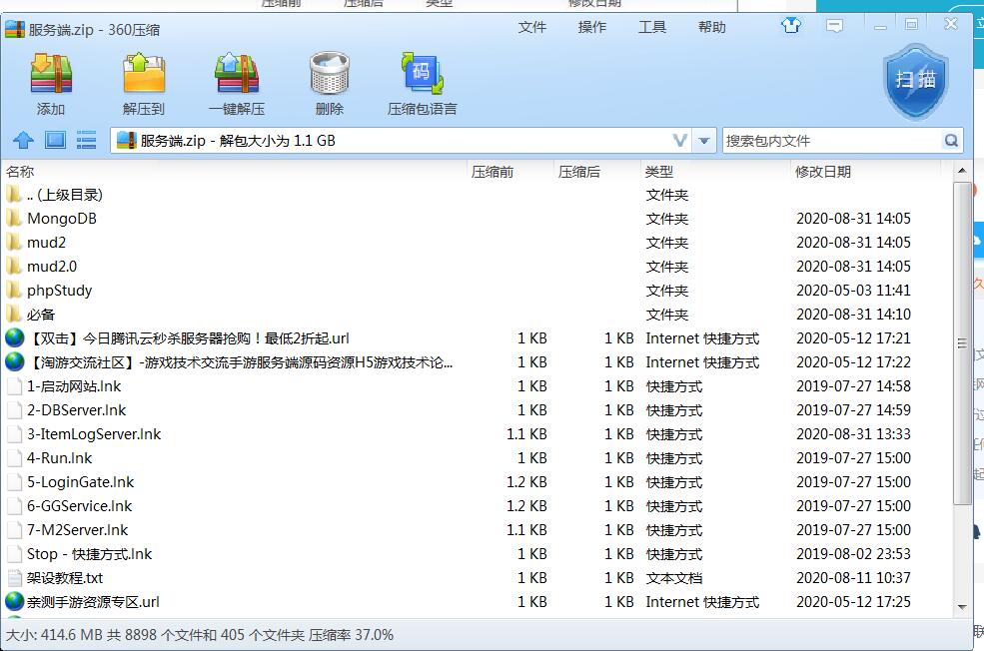Switch to list detail view mode
The width and height of the screenshot is (984, 651).
tap(86, 141)
